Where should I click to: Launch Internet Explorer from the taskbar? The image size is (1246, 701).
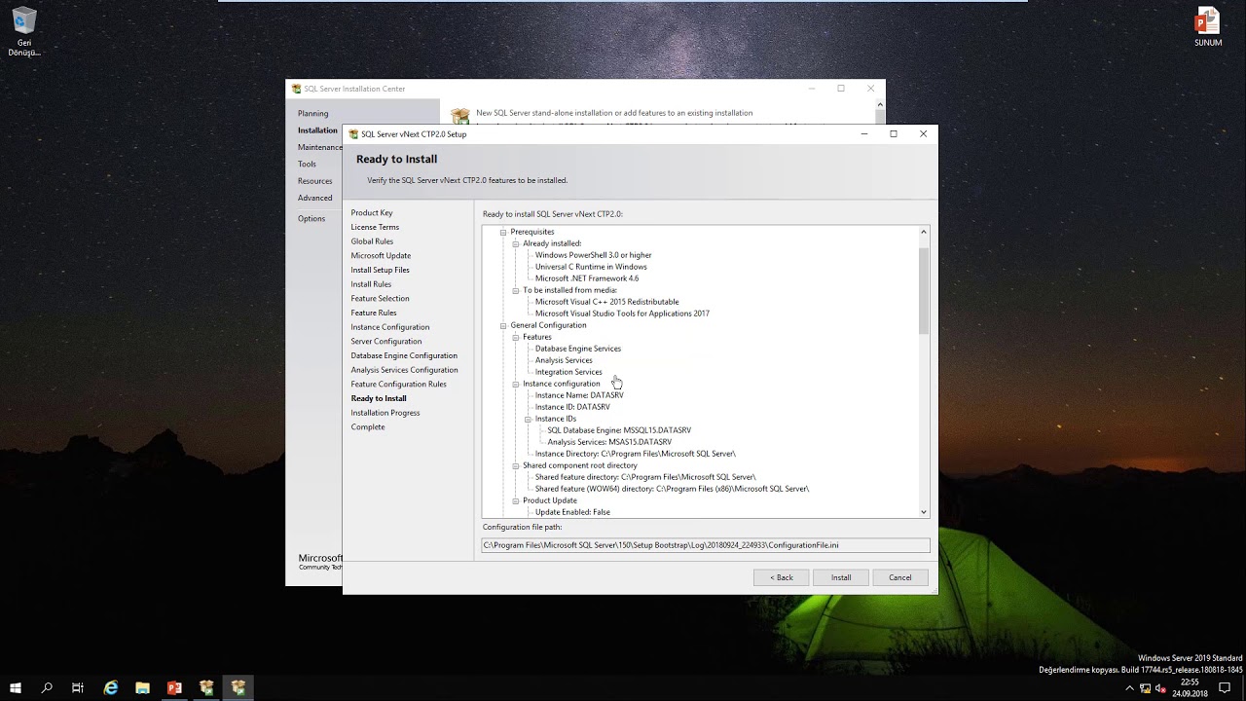click(111, 687)
